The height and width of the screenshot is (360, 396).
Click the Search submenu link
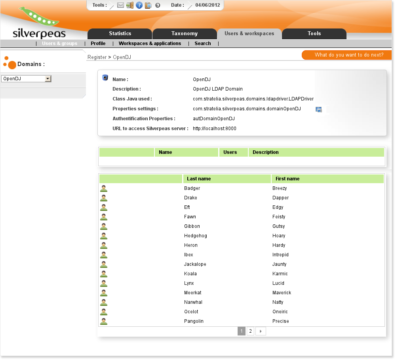(x=203, y=44)
